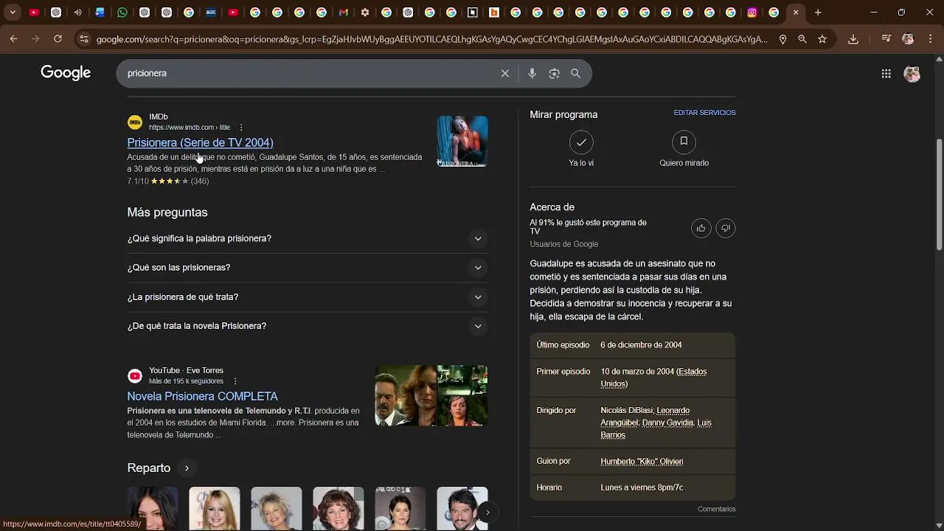Viewport: 944px width, 531px height.
Task: Open Google Lens image search icon
Action: click(x=554, y=74)
